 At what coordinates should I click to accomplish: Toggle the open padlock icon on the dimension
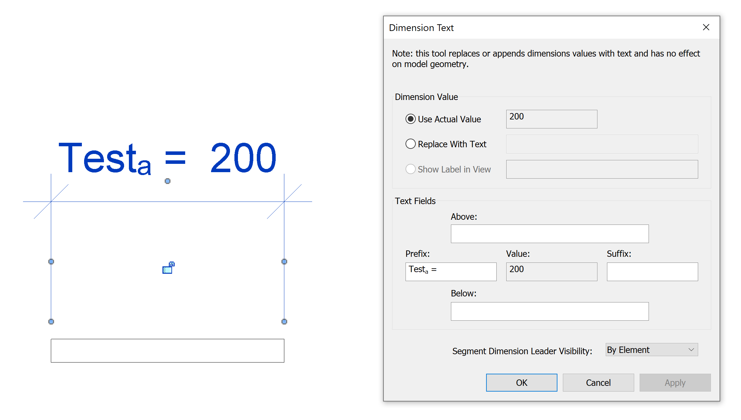(169, 269)
